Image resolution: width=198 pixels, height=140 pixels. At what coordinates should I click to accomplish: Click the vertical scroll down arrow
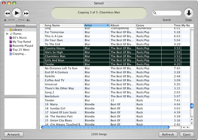(192, 123)
